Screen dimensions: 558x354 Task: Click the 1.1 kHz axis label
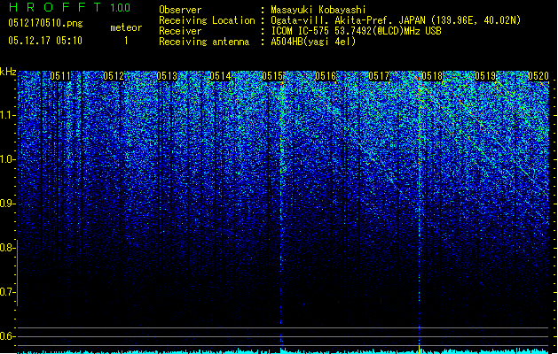8,115
